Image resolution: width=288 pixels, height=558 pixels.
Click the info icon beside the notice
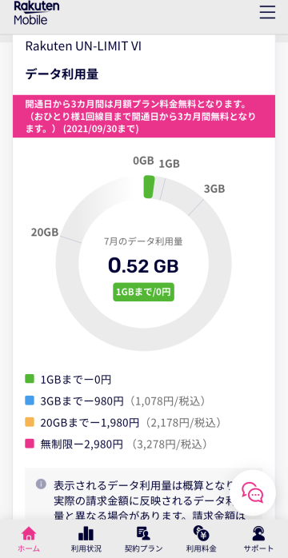(41, 484)
